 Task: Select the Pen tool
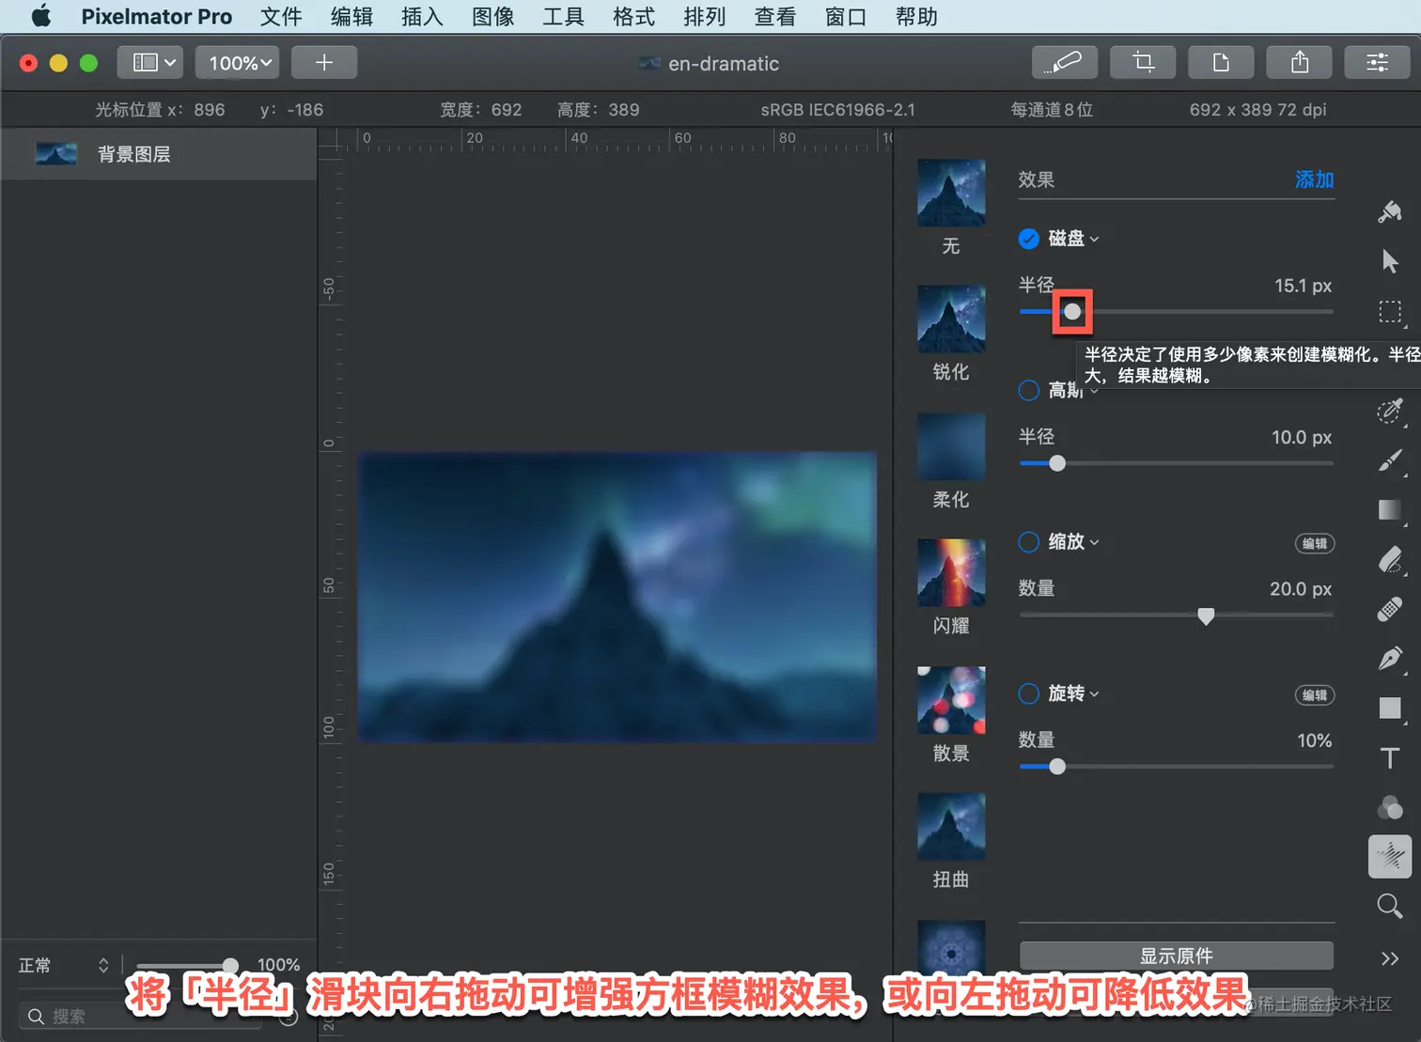(x=1391, y=659)
